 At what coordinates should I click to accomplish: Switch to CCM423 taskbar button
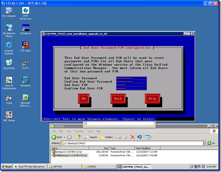99,166
